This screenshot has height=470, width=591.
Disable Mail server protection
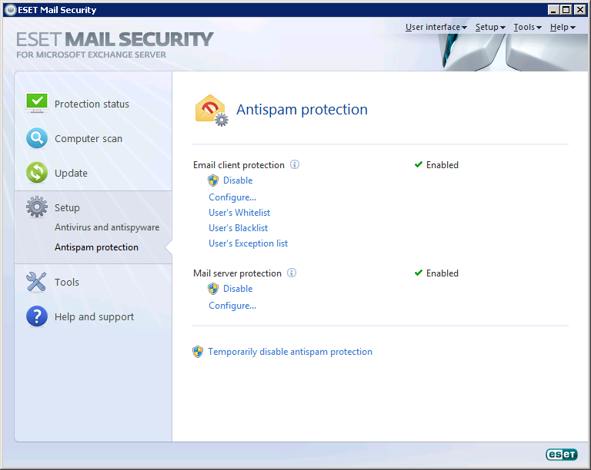[x=238, y=289]
